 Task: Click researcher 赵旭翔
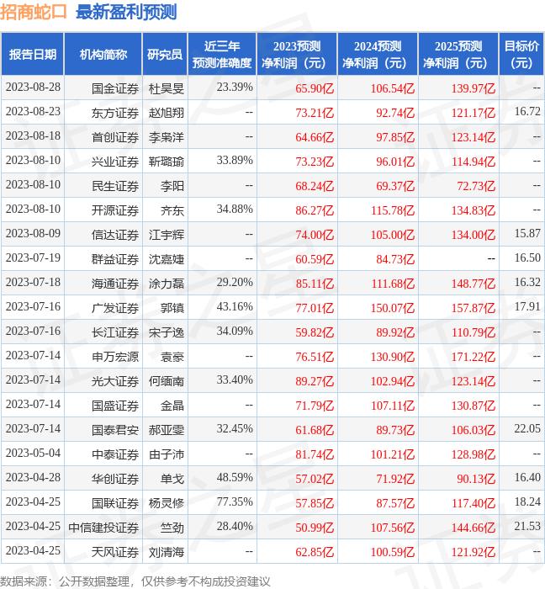coord(167,113)
